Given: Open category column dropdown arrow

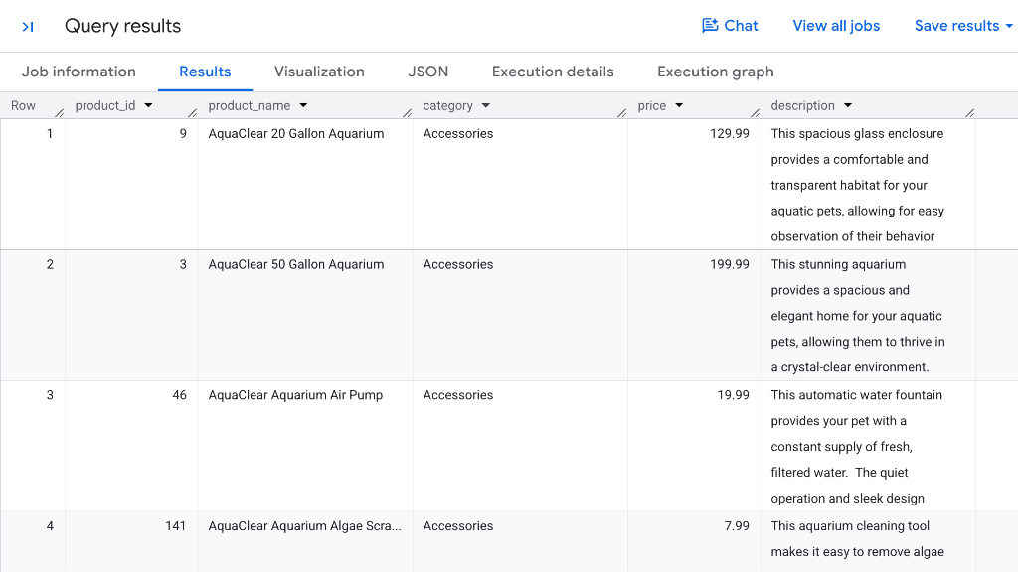Looking at the screenshot, I should pyautogui.click(x=485, y=105).
